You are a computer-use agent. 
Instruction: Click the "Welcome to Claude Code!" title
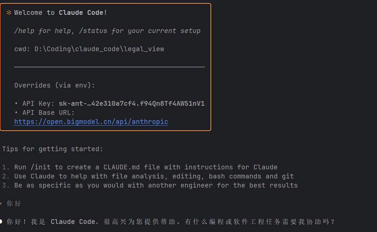pyautogui.click(x=60, y=13)
